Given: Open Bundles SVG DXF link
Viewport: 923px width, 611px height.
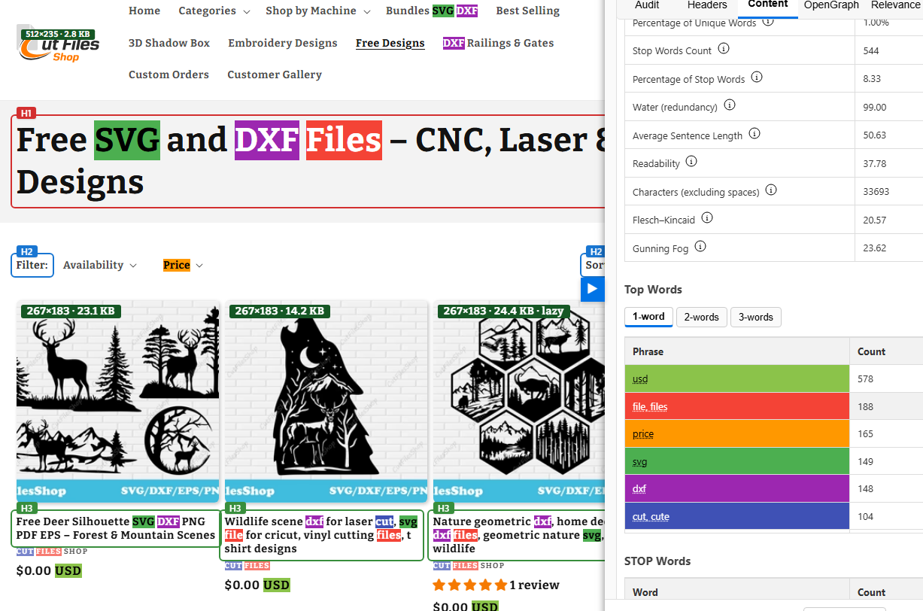Looking at the screenshot, I should click(432, 11).
